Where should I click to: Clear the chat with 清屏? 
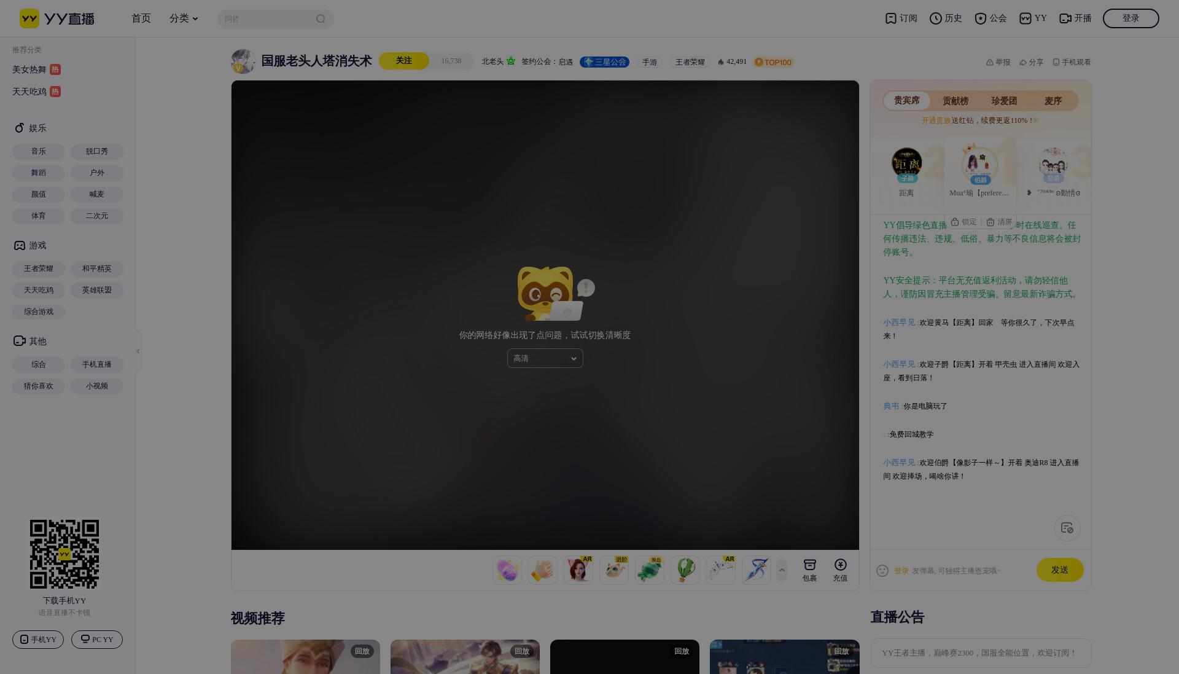click(999, 222)
